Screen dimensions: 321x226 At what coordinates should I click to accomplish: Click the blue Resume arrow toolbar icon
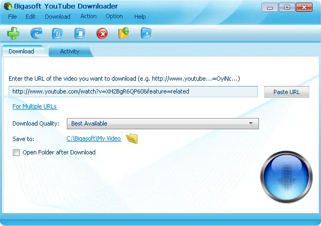[x=36, y=33]
